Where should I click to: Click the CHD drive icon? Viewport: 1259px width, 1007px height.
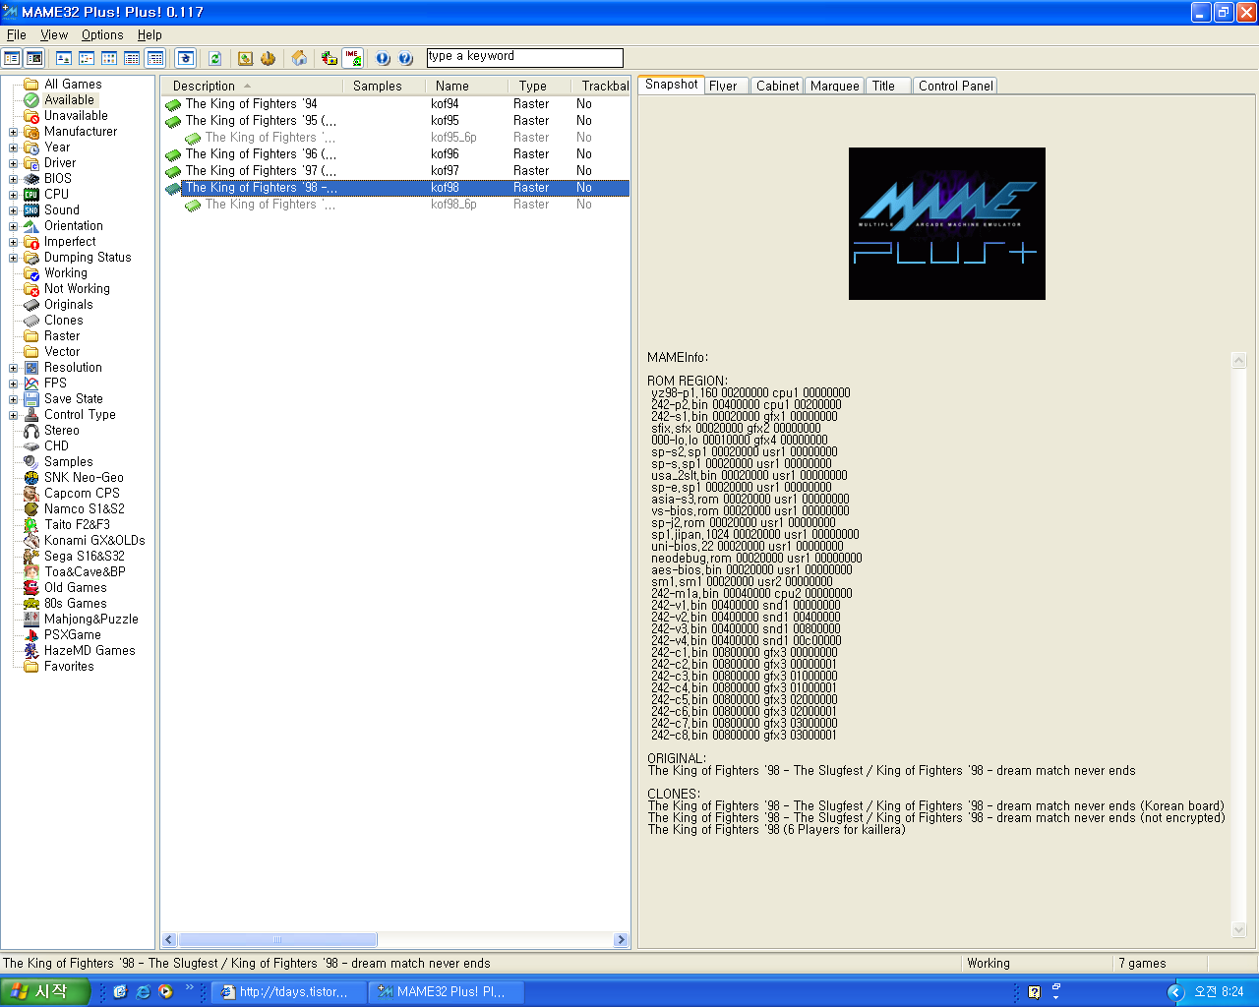31,446
